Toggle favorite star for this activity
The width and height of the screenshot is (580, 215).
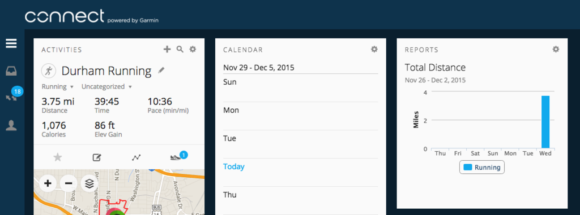(x=58, y=157)
